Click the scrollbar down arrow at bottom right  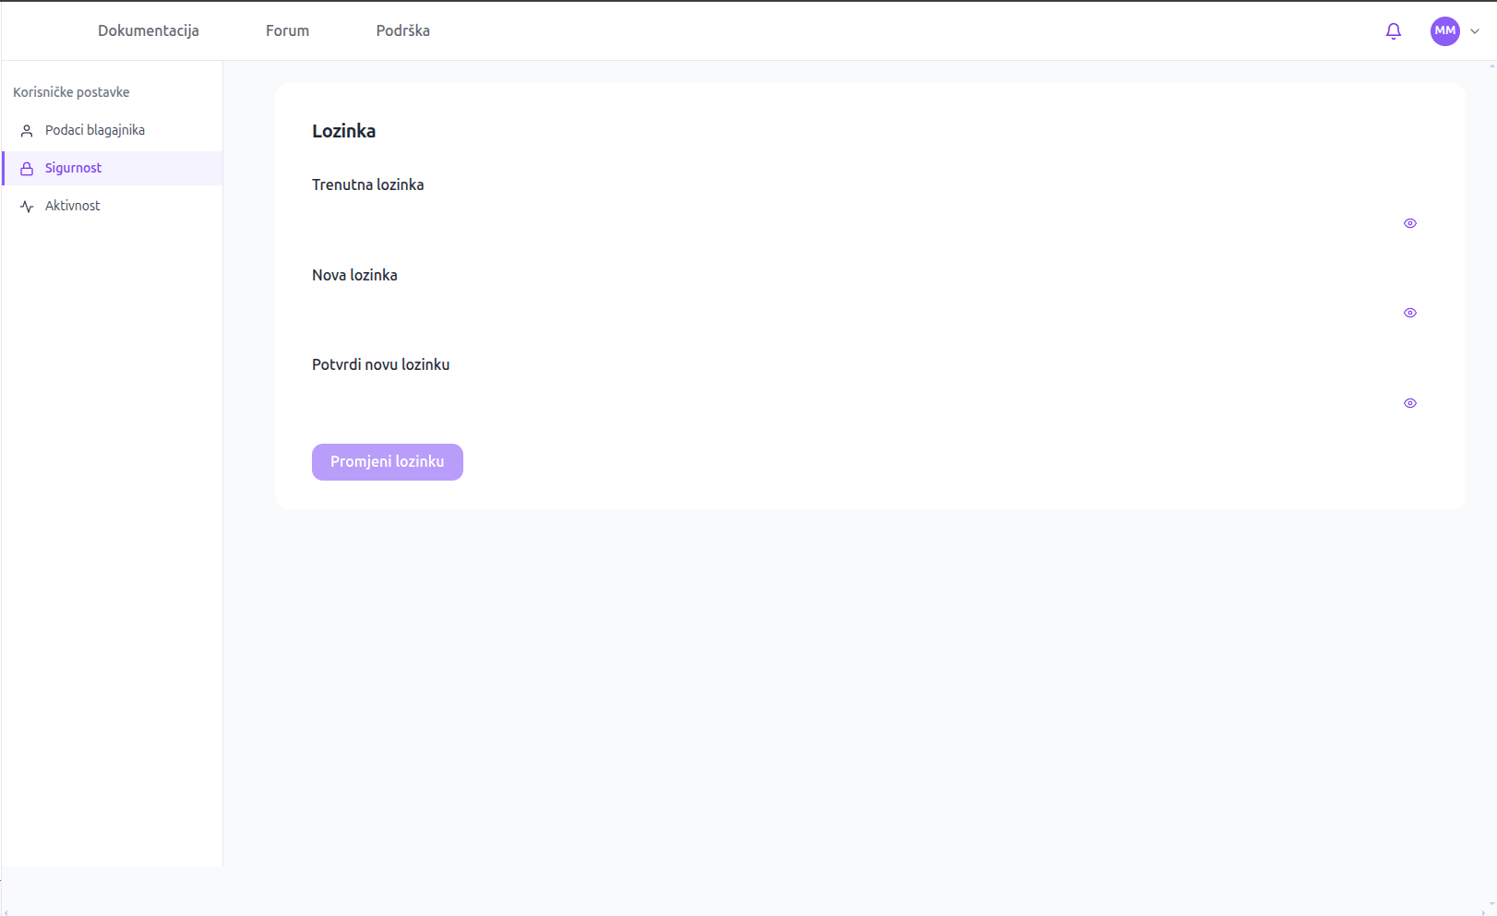[1491, 905]
